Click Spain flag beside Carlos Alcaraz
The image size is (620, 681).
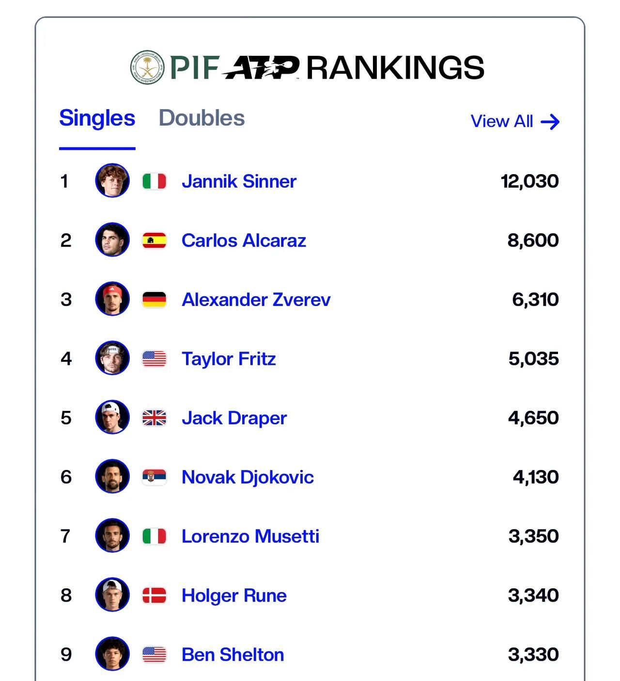(x=155, y=241)
